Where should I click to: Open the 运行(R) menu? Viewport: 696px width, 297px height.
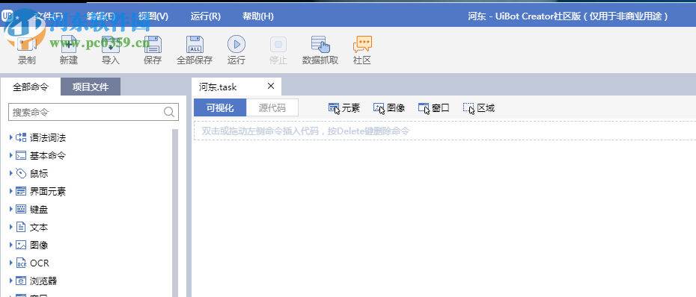206,16
